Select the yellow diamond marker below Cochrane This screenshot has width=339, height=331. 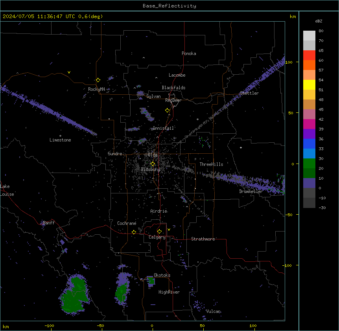(134, 232)
